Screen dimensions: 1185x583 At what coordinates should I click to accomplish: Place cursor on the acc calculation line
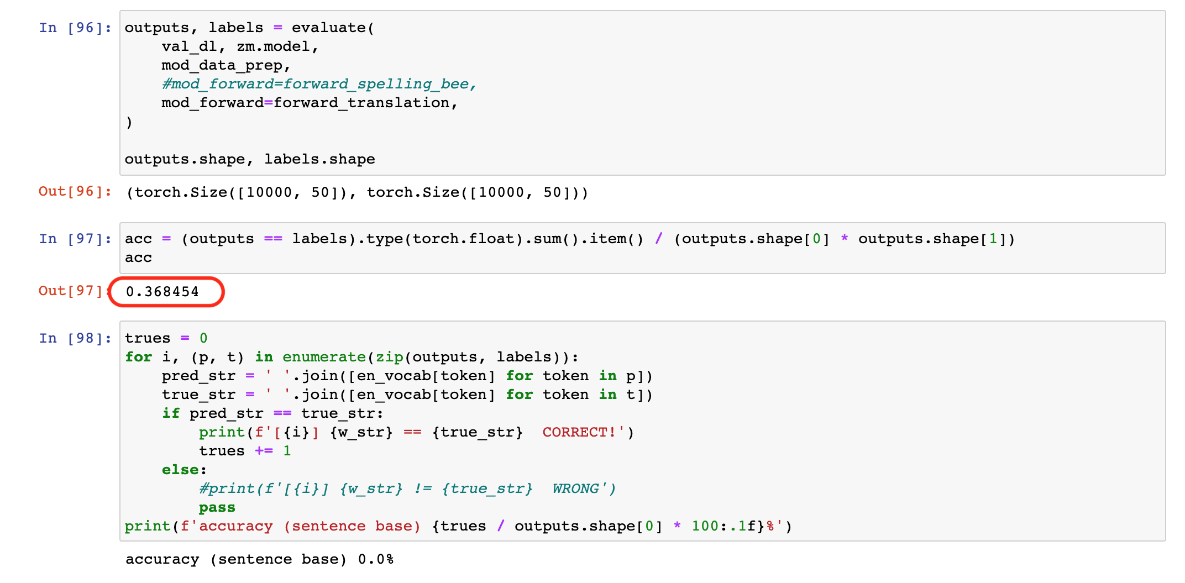pos(570,239)
